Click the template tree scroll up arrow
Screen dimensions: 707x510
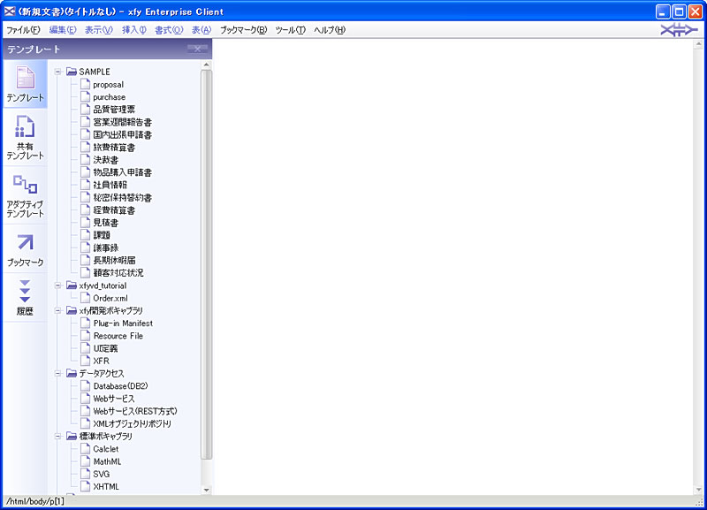(207, 65)
